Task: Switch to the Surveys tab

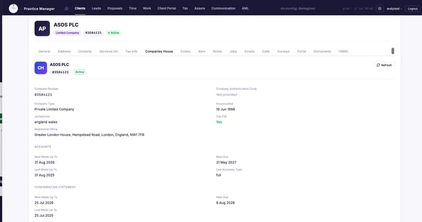Action: coord(283,51)
